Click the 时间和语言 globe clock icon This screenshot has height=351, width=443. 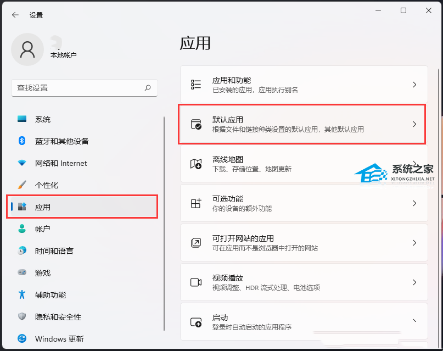[22, 250]
